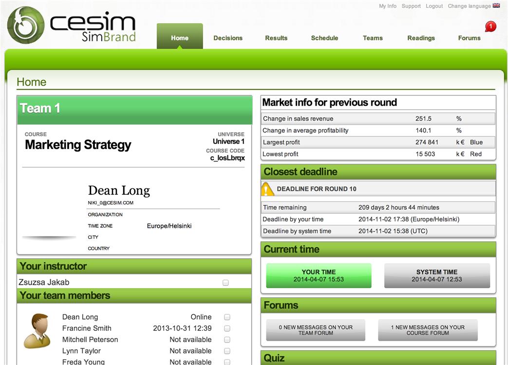Click the team member avatar image
Screen dimensions: 508x365
coord(37,331)
